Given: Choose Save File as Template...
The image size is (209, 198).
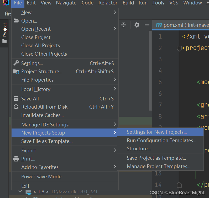Looking at the screenshot, I should point(65,141).
